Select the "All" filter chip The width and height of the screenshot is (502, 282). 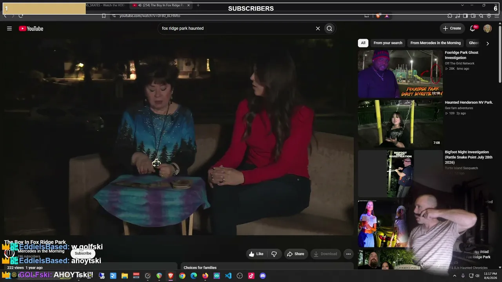point(363,43)
